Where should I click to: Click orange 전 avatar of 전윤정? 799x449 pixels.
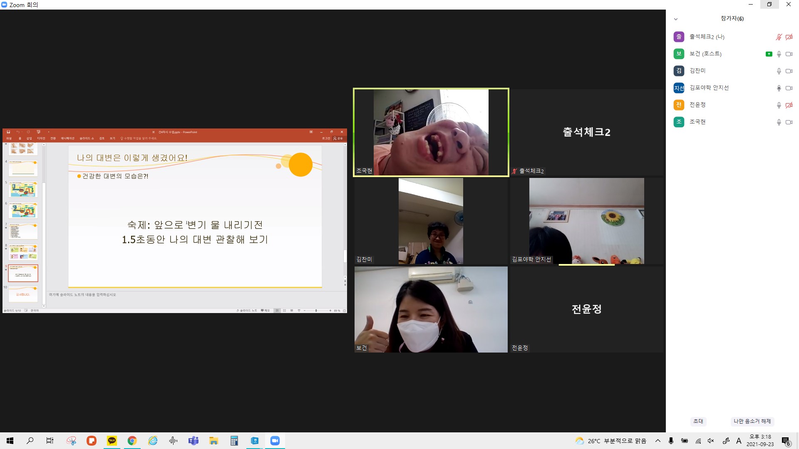coord(679,105)
